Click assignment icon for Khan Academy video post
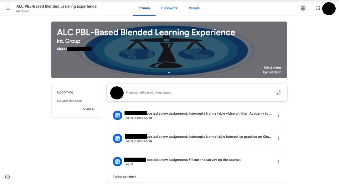This screenshot has height=184, width=339. click(x=117, y=115)
